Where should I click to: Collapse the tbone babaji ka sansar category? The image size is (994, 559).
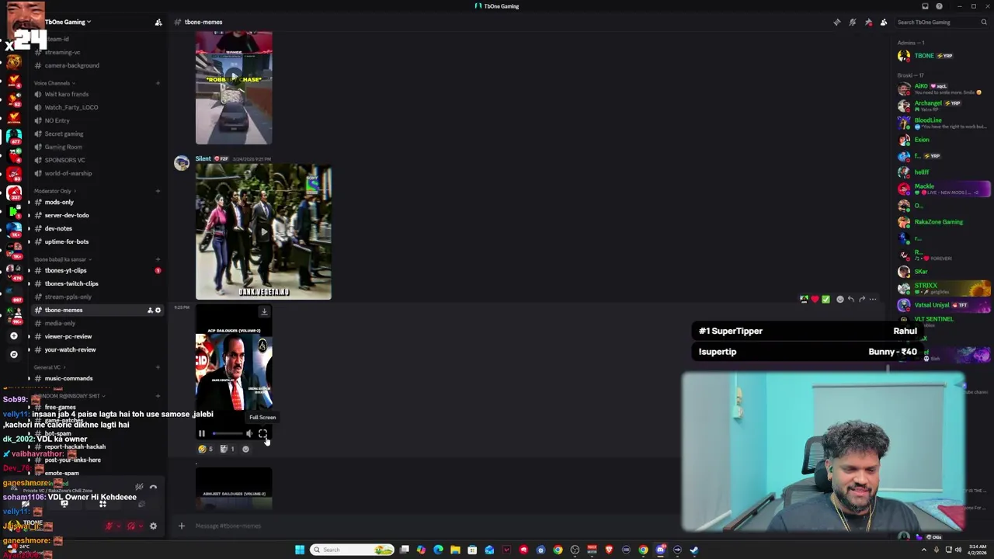click(62, 259)
